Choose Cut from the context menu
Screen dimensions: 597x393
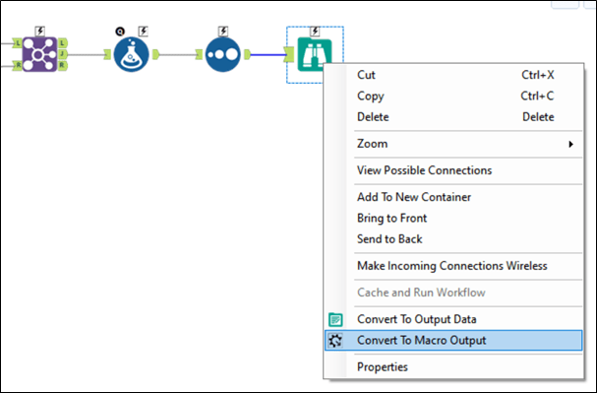tap(453, 75)
